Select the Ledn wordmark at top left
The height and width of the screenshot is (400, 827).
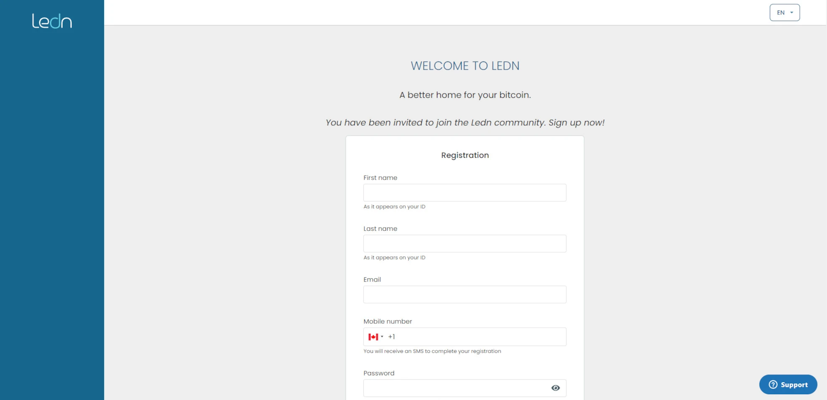coord(52,21)
